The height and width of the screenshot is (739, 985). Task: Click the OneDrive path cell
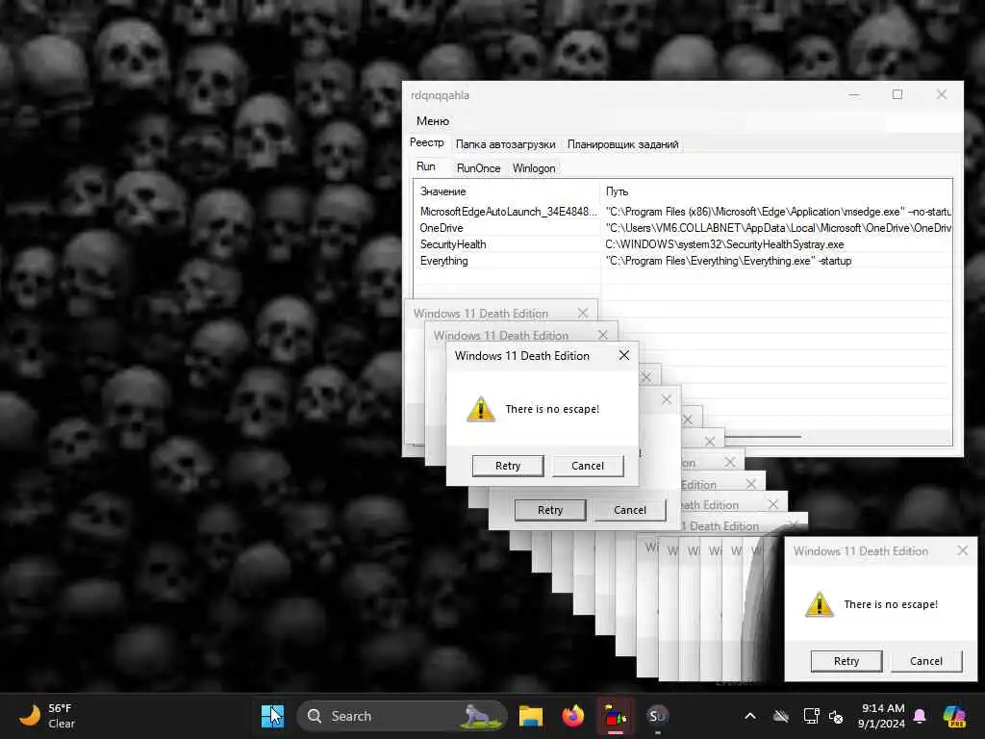777,228
